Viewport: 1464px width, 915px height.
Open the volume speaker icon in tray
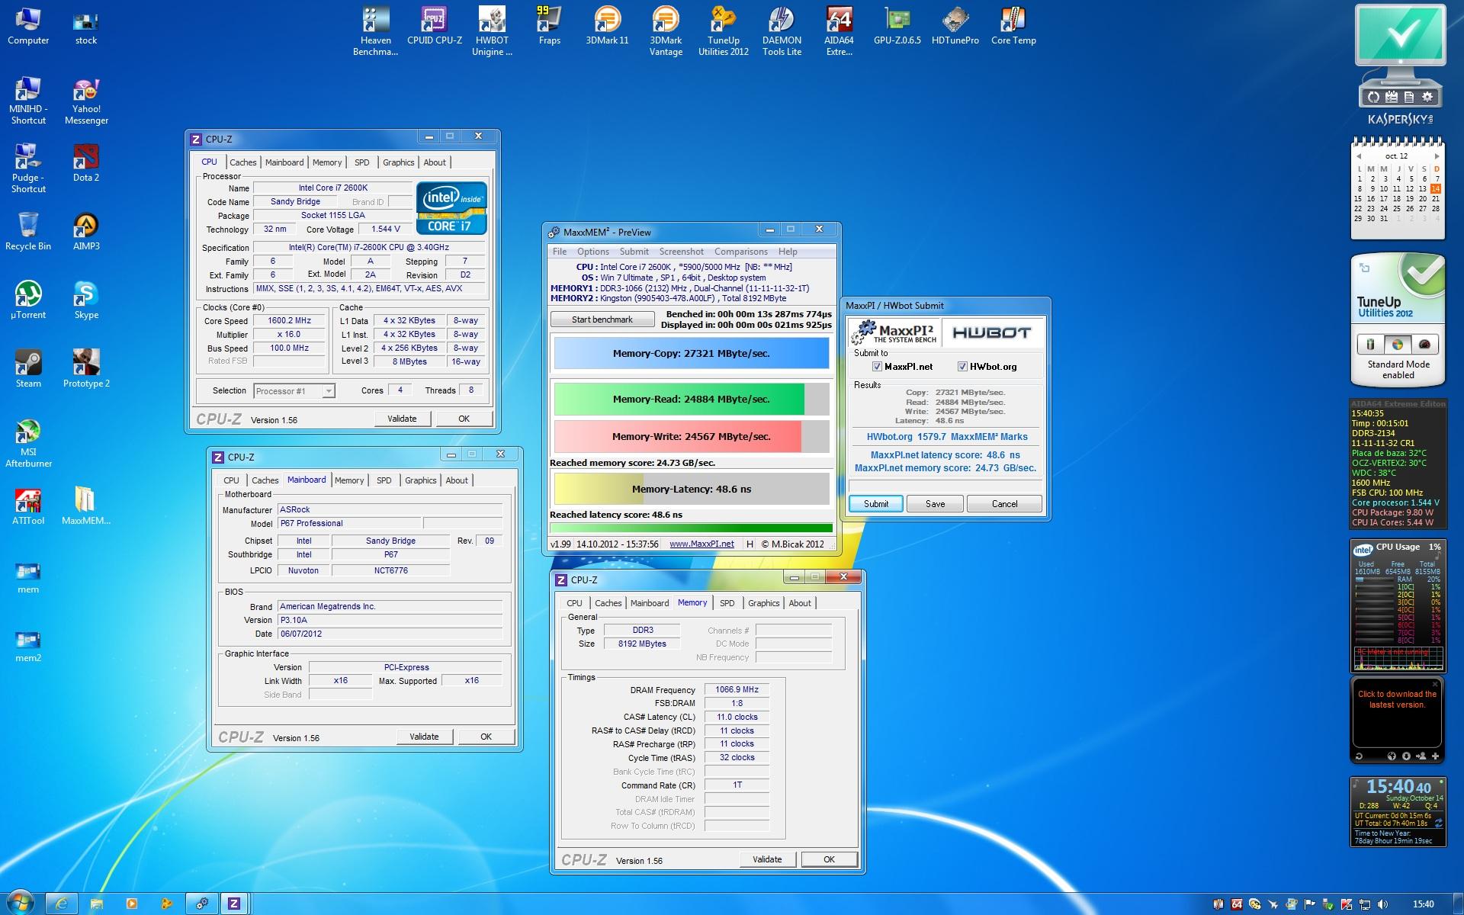(1383, 904)
